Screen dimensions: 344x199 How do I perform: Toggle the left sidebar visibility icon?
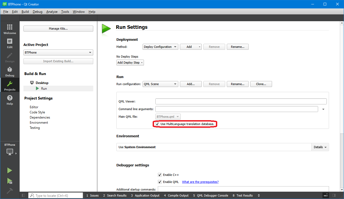[23, 195]
